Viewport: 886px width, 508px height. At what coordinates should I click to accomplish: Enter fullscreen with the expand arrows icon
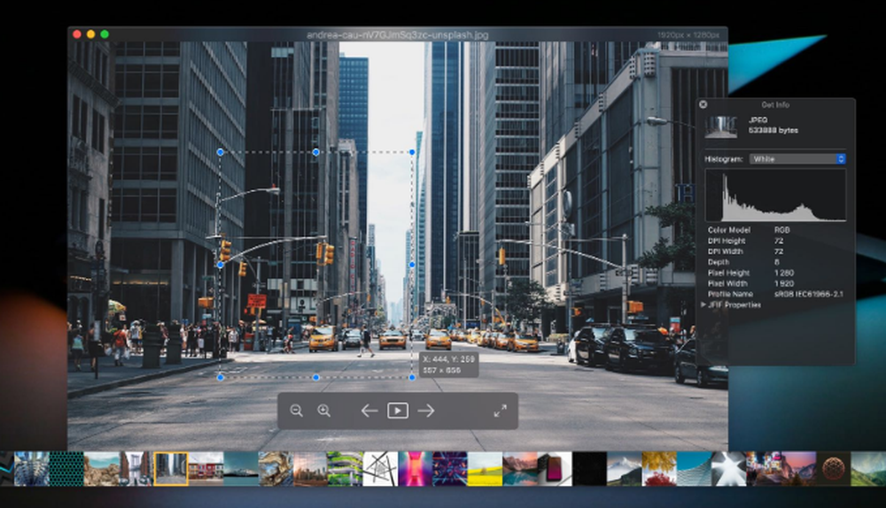(500, 411)
